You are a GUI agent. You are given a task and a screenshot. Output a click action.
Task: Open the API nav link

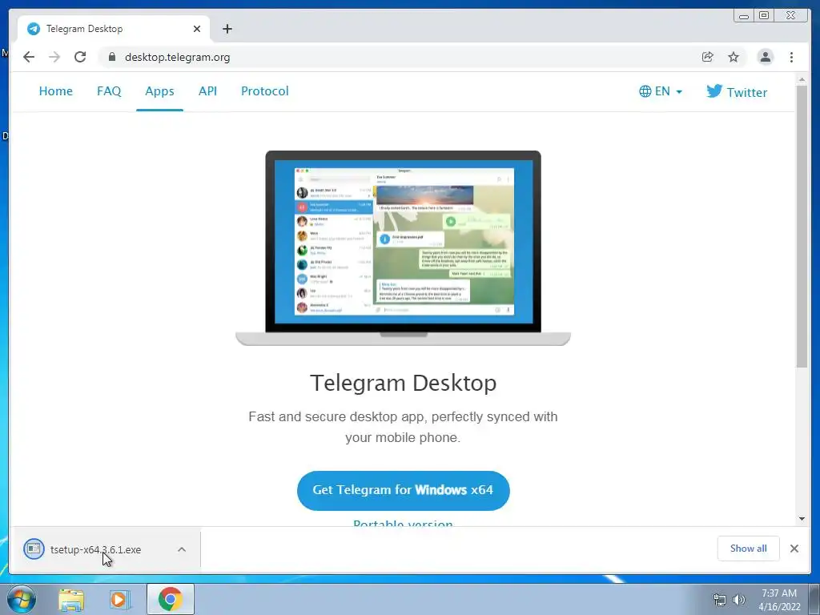[x=207, y=91]
